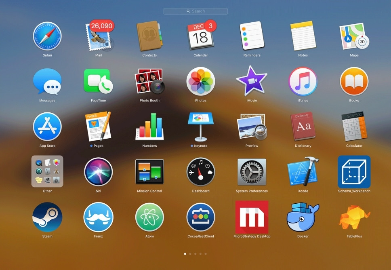This screenshot has height=270, width=391.
Task: Launch iMovie
Action: (252, 81)
